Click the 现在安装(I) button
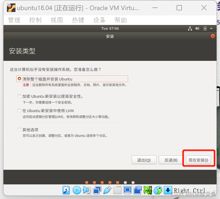 (x=199, y=160)
